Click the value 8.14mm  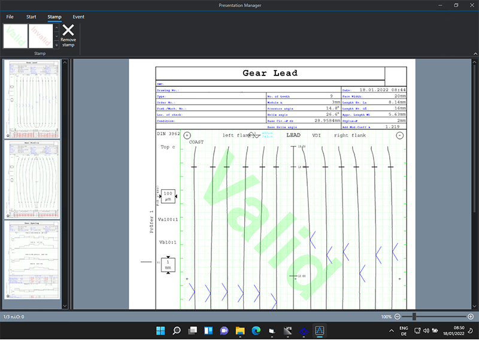click(x=397, y=102)
